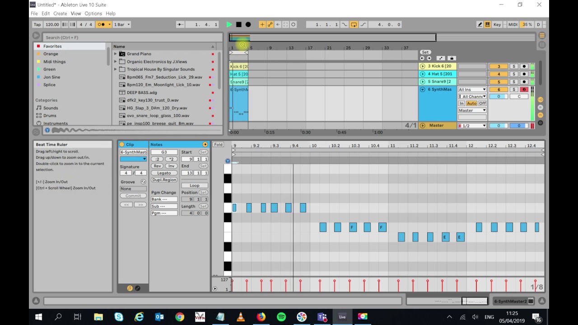This screenshot has height=325, width=578.
Task: Open the Master output routing dropdown
Action: click(472, 111)
